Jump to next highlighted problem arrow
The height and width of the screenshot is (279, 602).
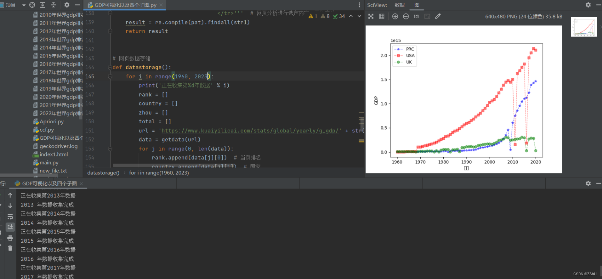pyautogui.click(x=359, y=16)
